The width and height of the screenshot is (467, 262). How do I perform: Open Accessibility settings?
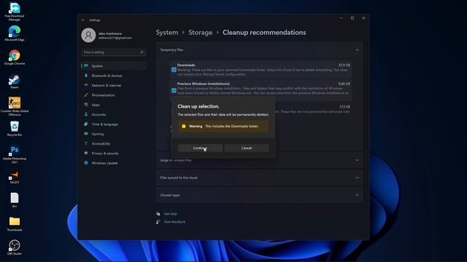(x=114, y=143)
